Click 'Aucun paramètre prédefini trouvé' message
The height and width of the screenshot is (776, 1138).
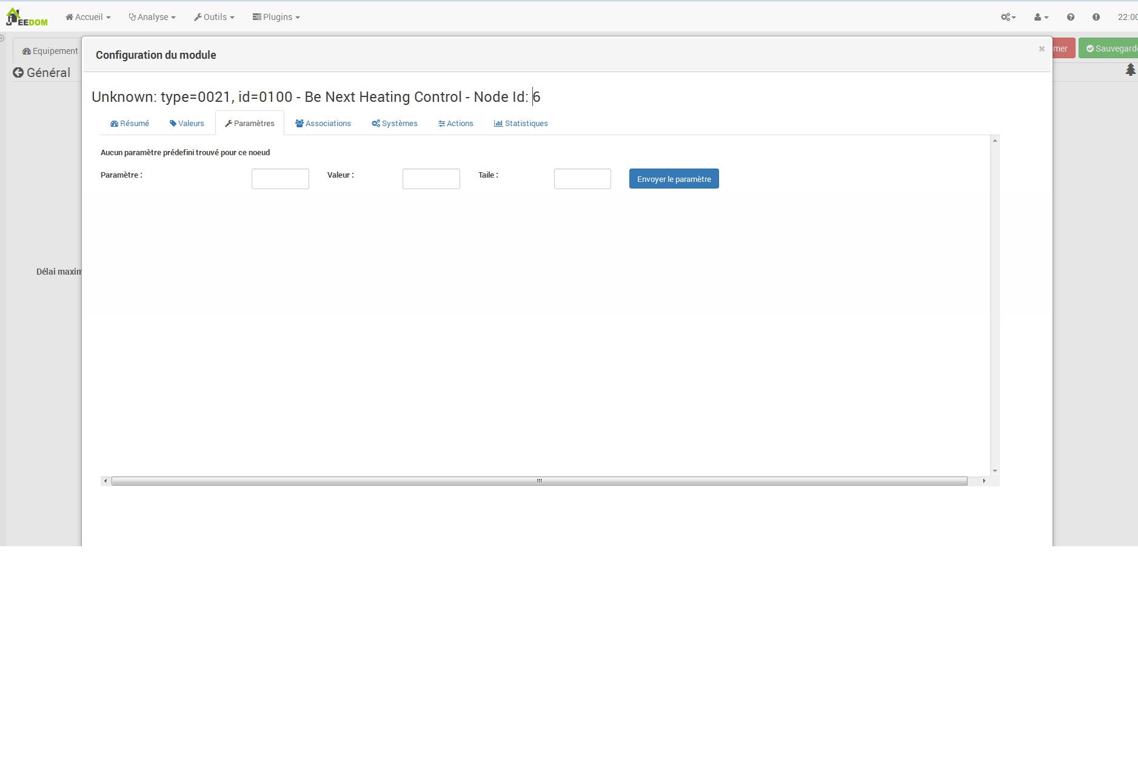pyautogui.click(x=185, y=153)
